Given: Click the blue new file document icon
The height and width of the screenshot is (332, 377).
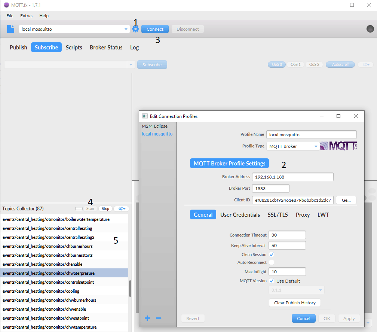Looking at the screenshot, I should click(x=10, y=29).
